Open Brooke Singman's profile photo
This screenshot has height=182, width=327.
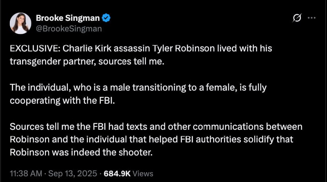pyautogui.click(x=20, y=23)
